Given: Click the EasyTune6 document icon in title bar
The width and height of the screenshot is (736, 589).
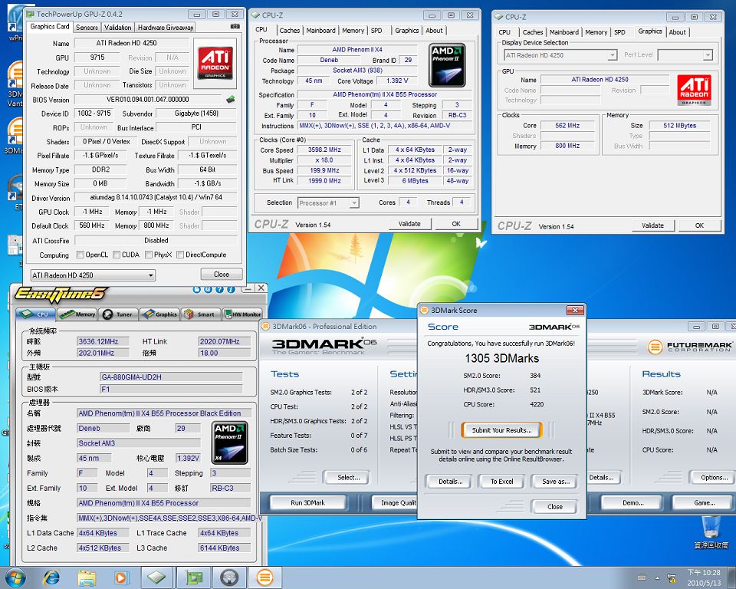Looking at the screenshot, I should pyautogui.click(x=197, y=289).
